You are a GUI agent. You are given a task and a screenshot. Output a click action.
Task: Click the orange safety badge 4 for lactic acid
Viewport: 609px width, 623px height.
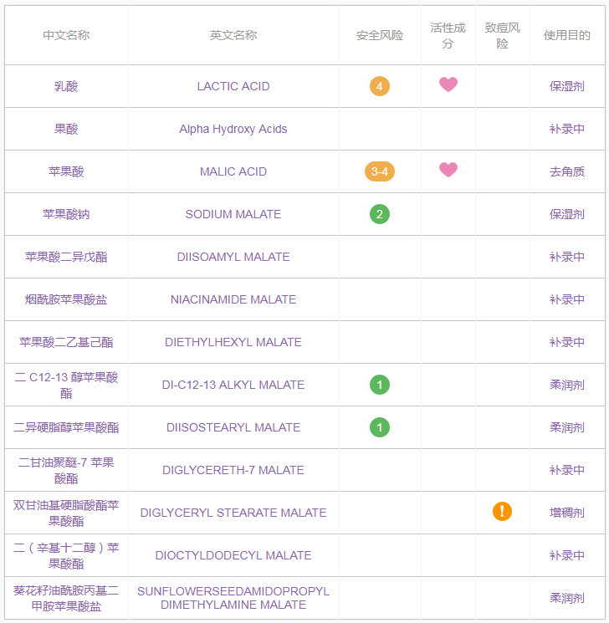(380, 86)
